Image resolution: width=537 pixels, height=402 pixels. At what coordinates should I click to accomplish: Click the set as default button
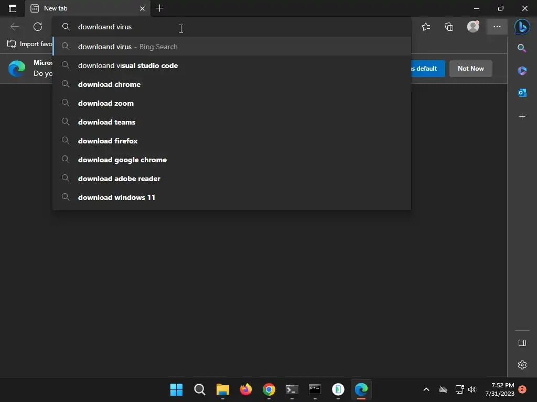coord(428,69)
